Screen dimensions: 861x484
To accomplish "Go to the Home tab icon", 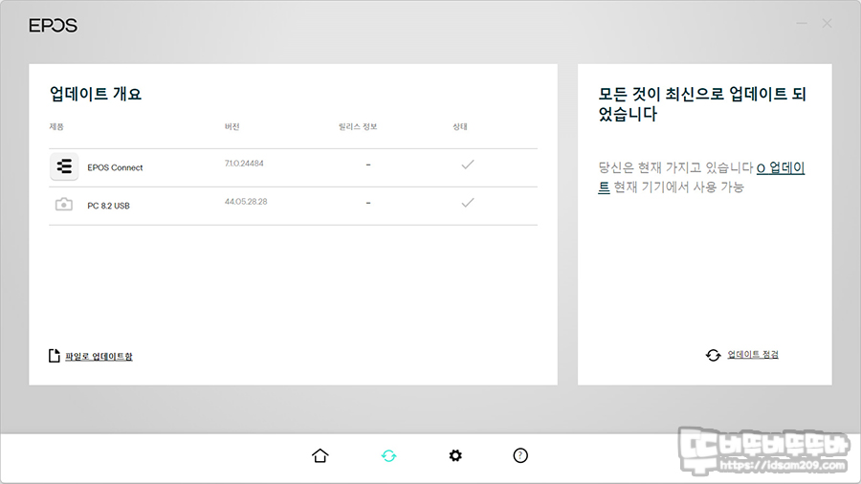I will point(320,455).
